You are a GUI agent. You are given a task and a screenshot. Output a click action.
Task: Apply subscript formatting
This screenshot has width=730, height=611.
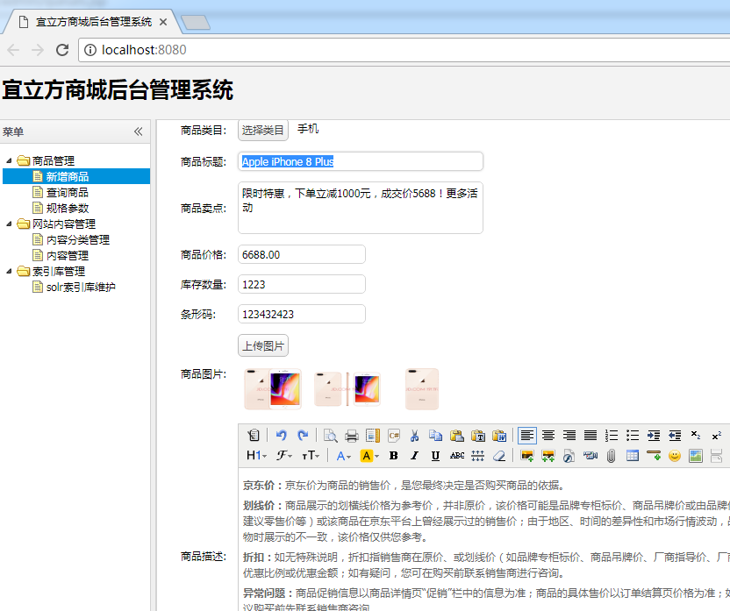pyautogui.click(x=696, y=435)
